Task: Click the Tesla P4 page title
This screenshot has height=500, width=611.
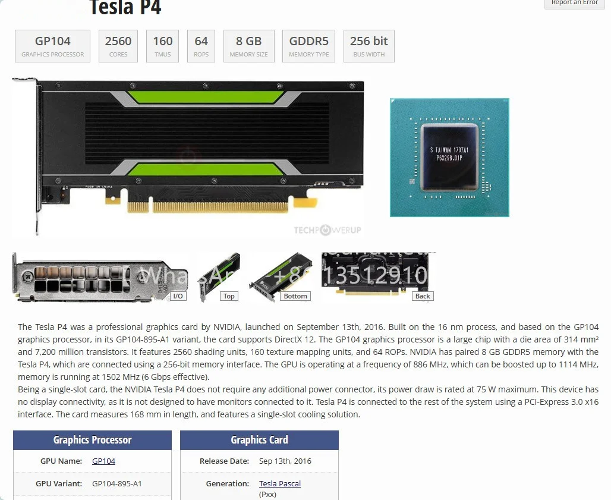Action: (125, 8)
